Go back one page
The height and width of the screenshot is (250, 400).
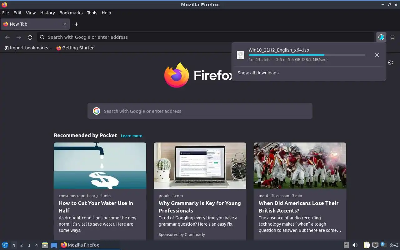point(7,37)
